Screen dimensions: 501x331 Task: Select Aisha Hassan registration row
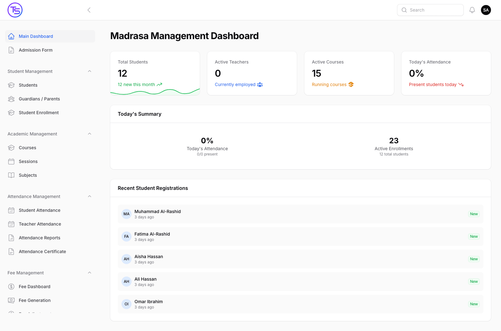(x=301, y=259)
